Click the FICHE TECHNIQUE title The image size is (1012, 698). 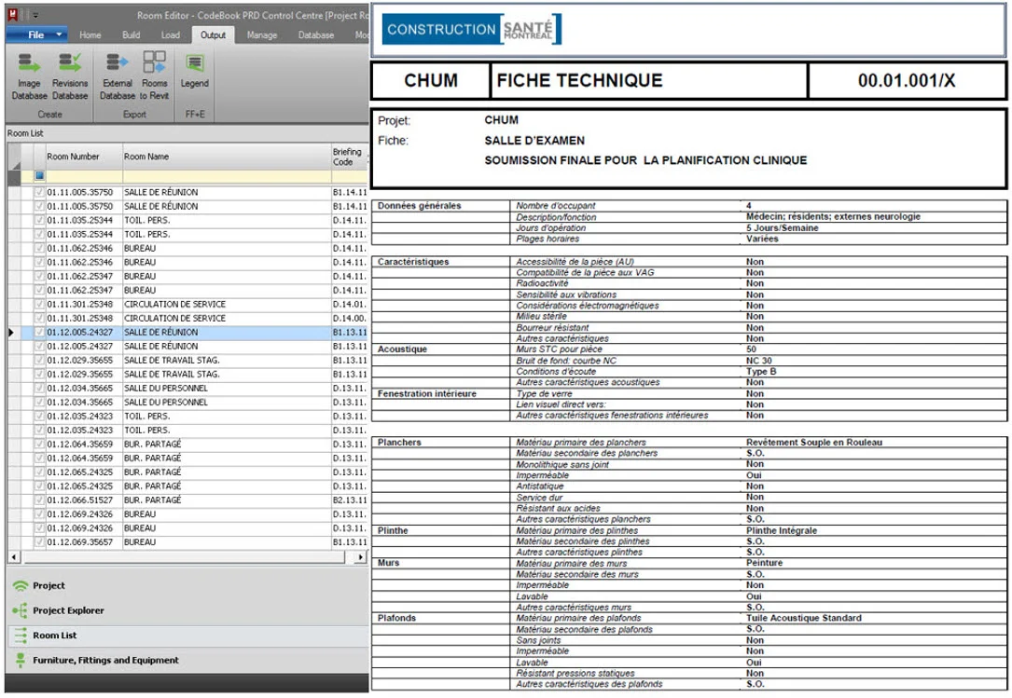[579, 81]
